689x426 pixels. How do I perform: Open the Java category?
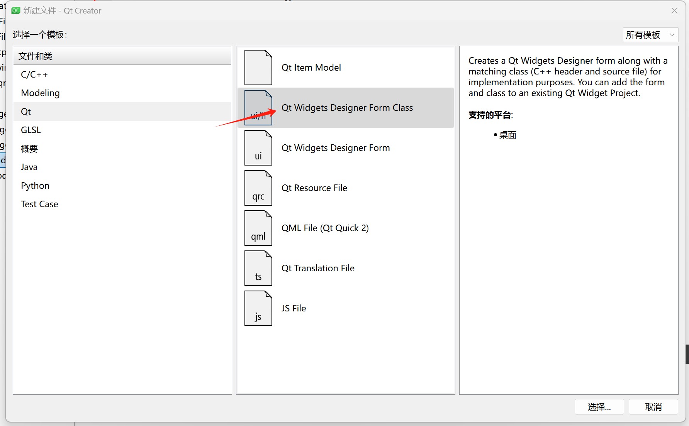click(x=29, y=167)
